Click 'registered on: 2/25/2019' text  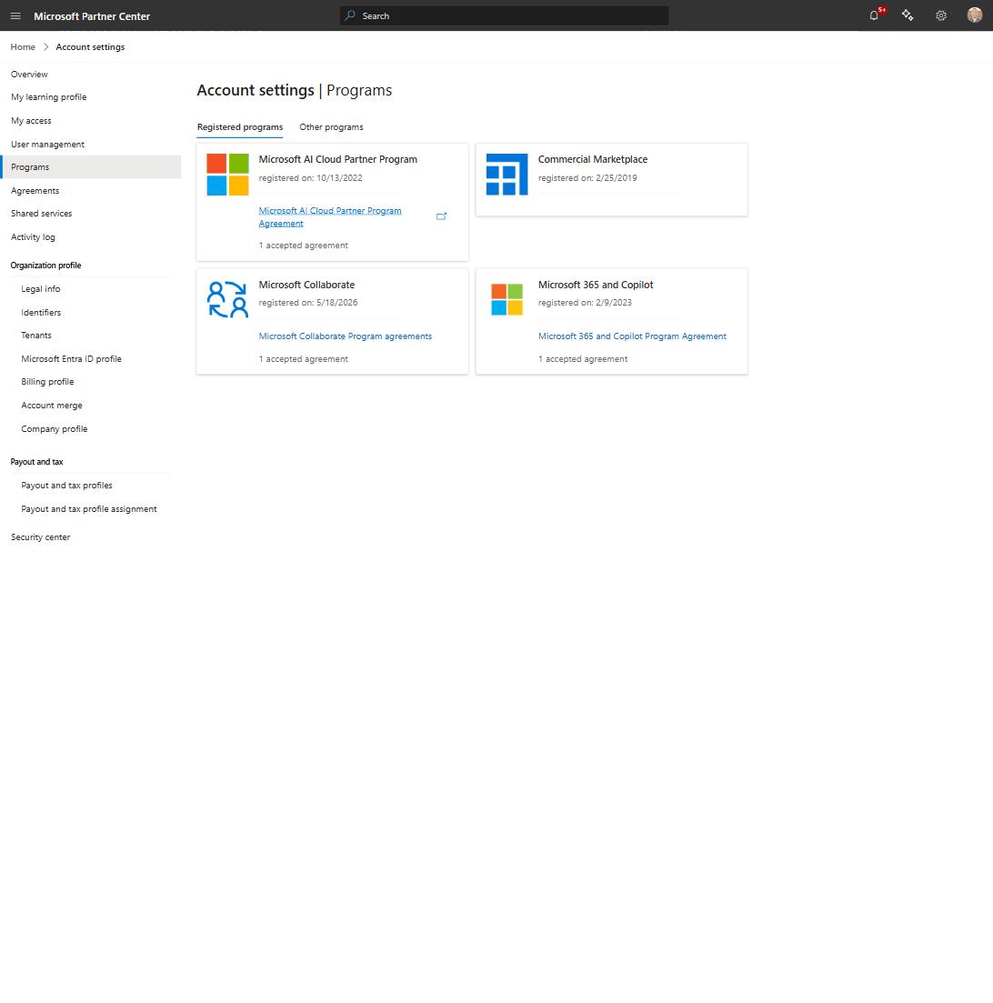[x=587, y=178]
